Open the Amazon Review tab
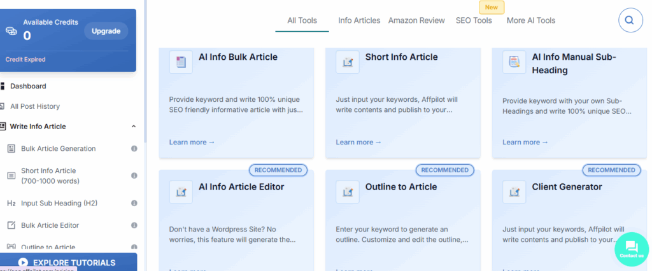The width and height of the screenshot is (652, 271). pos(416,20)
